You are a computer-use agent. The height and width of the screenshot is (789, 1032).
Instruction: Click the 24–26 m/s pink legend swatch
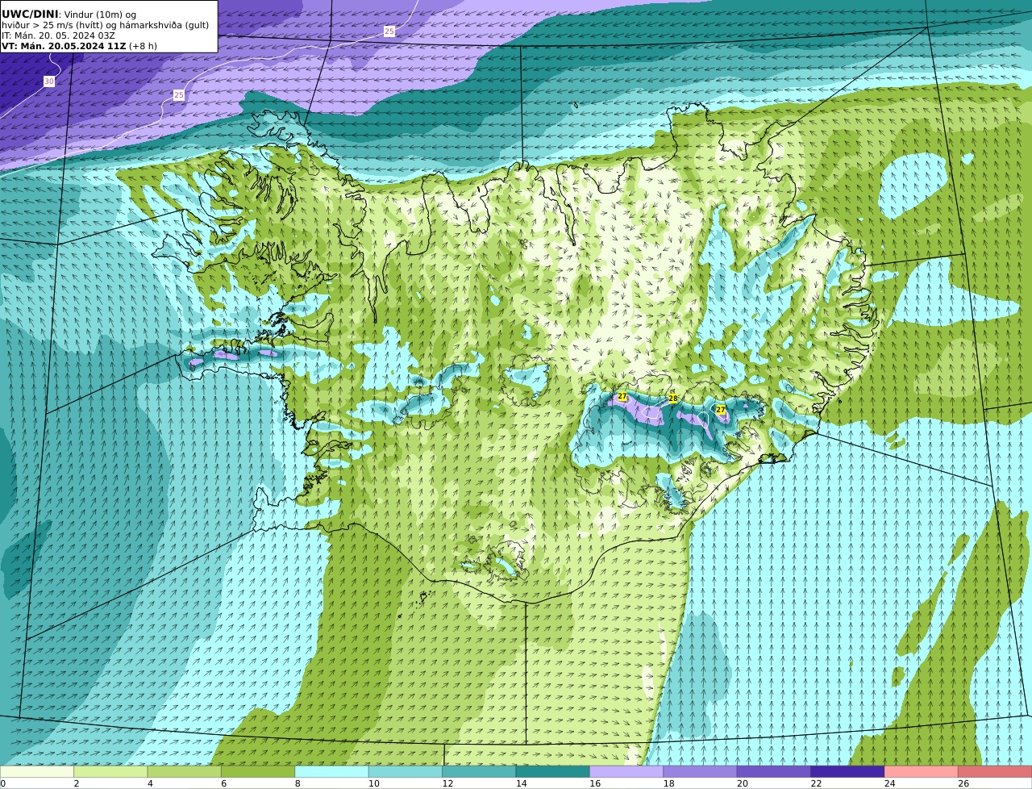click(x=922, y=772)
